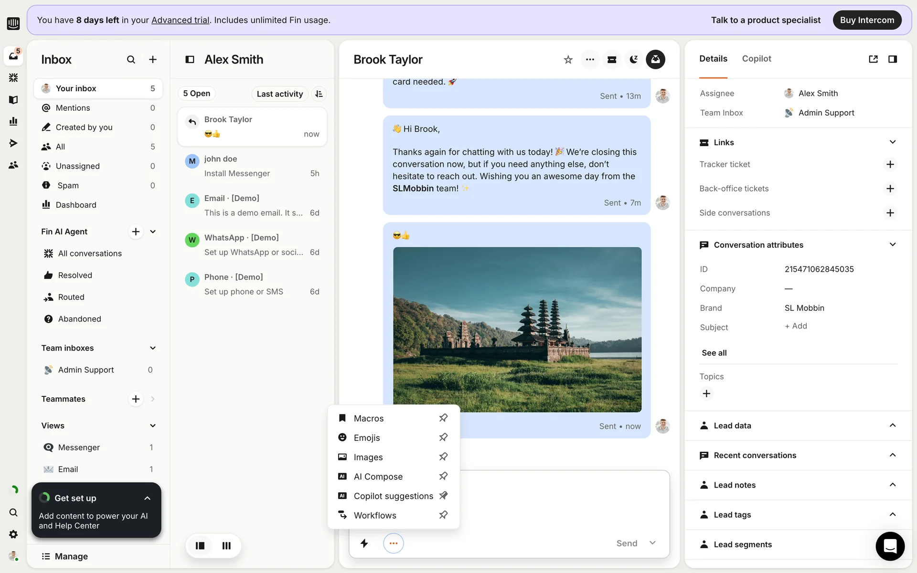
Task: Open the lightning bolt shortcuts icon
Action: click(364, 543)
